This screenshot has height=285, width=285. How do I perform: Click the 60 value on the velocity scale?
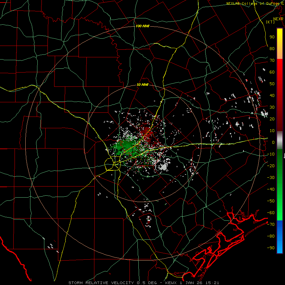click(272, 72)
